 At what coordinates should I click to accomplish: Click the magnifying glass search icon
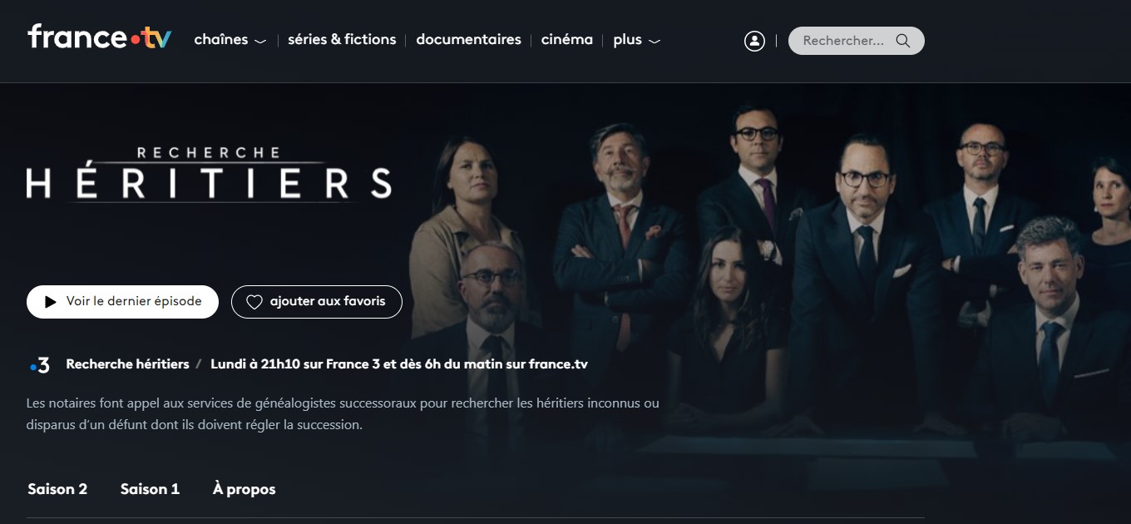click(902, 41)
